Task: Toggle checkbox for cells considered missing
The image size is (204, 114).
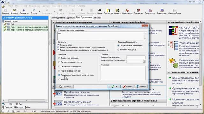Action: coord(58,47)
